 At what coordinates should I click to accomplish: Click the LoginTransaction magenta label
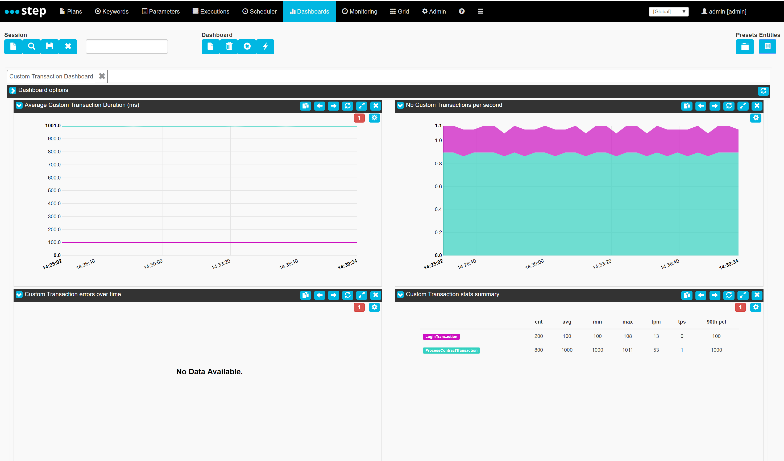click(x=441, y=337)
